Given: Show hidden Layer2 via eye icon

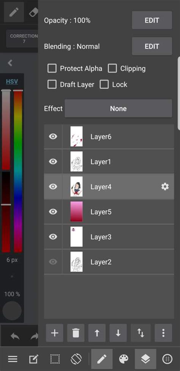Looking at the screenshot, I should click(53, 262).
